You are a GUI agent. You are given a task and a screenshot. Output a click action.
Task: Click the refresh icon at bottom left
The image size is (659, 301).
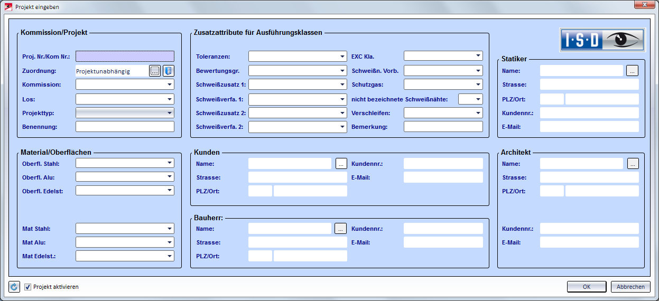tap(14, 287)
